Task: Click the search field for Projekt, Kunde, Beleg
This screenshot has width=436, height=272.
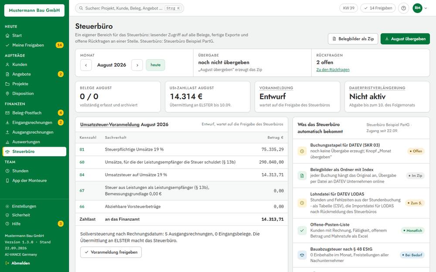Action: [129, 8]
